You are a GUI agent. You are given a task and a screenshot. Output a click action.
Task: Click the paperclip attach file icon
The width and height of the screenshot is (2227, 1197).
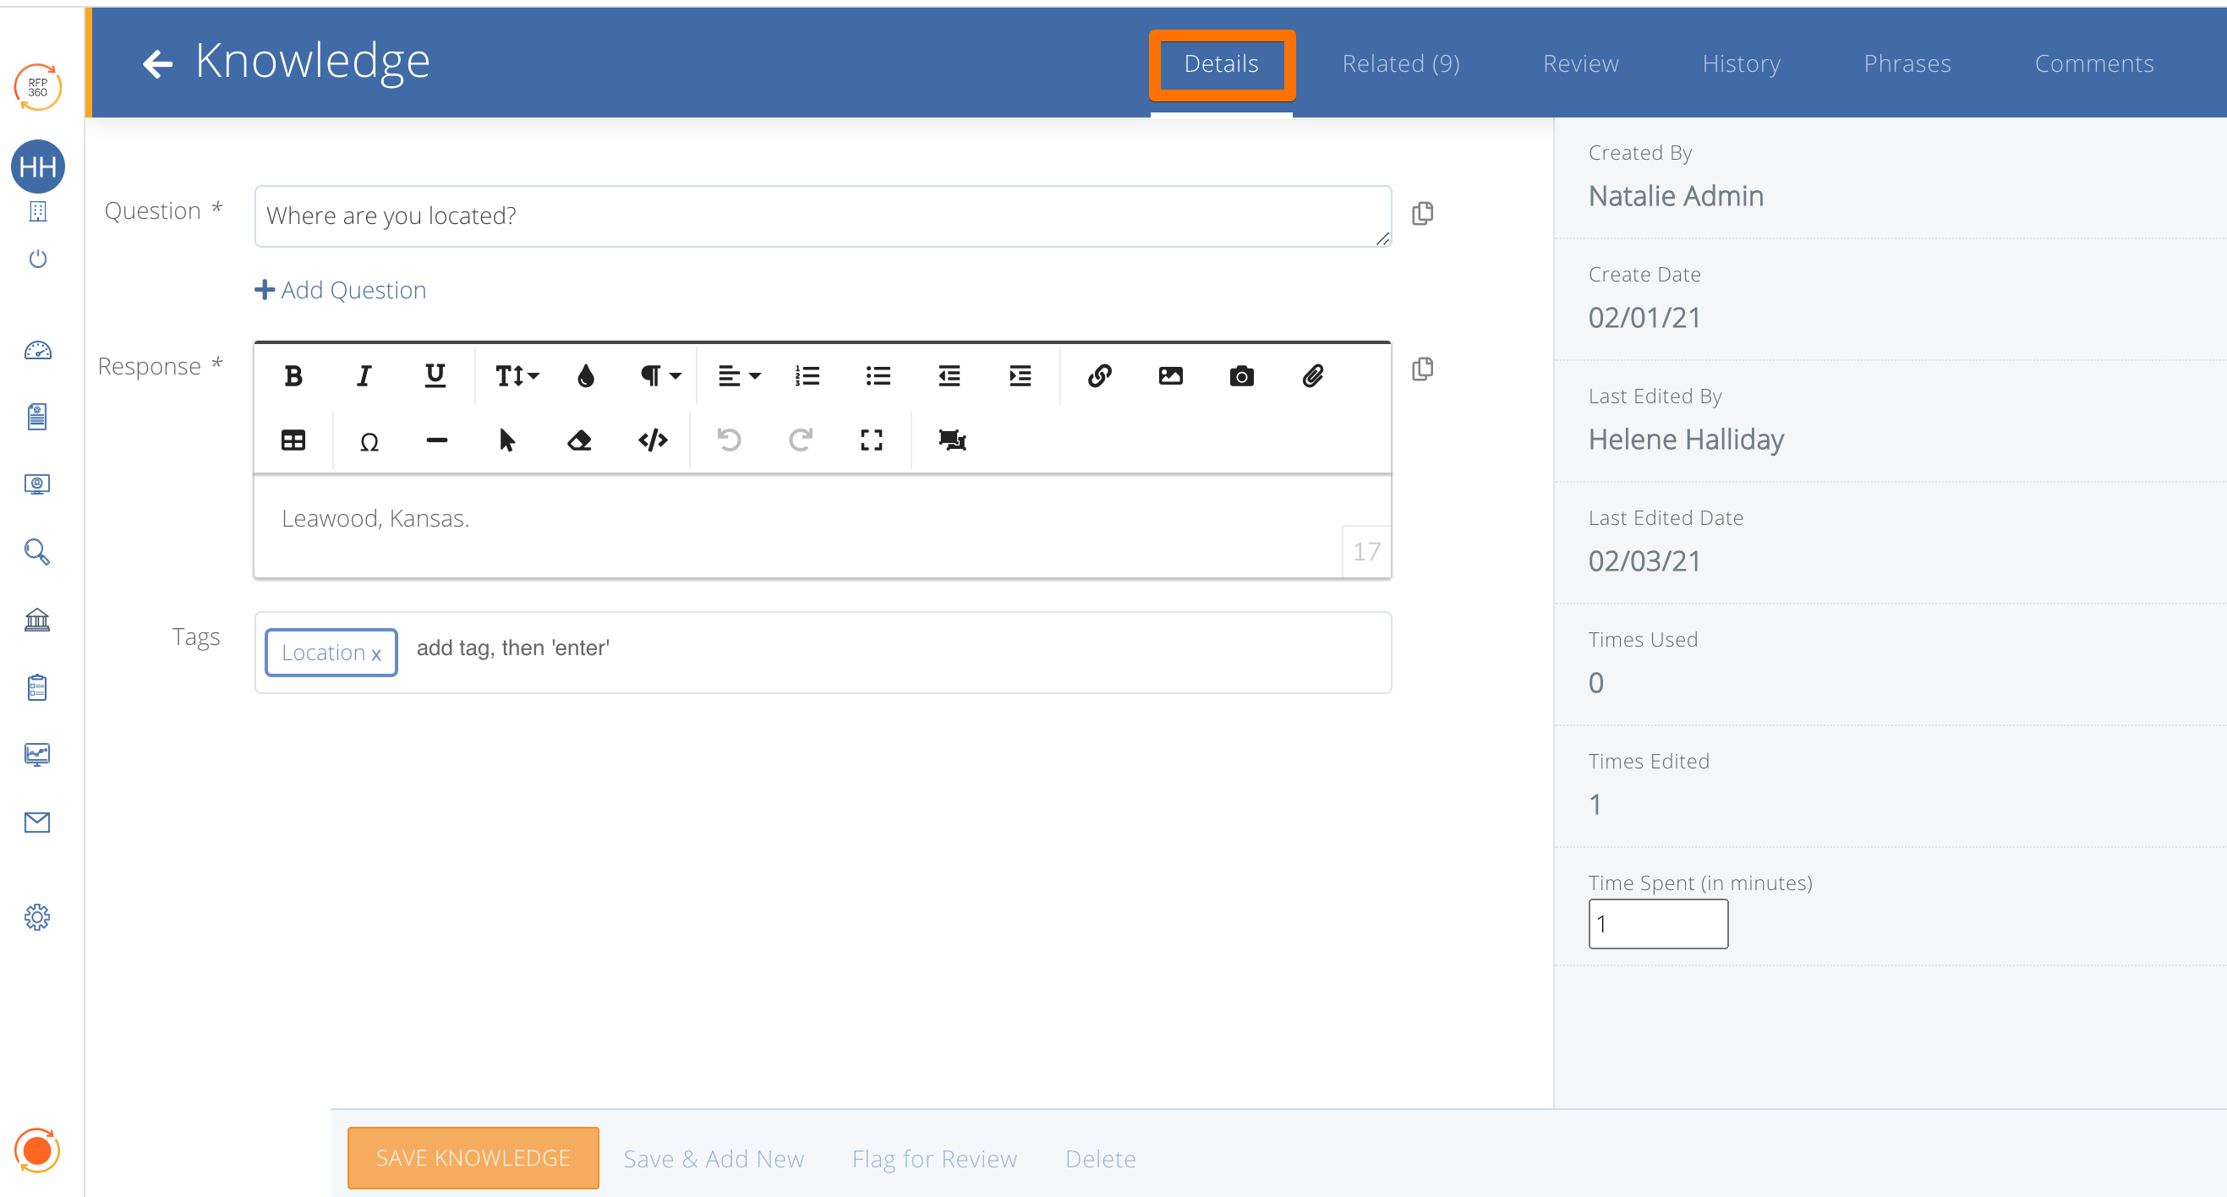(1312, 376)
